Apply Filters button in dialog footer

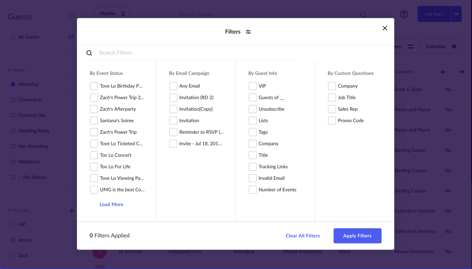click(x=357, y=236)
